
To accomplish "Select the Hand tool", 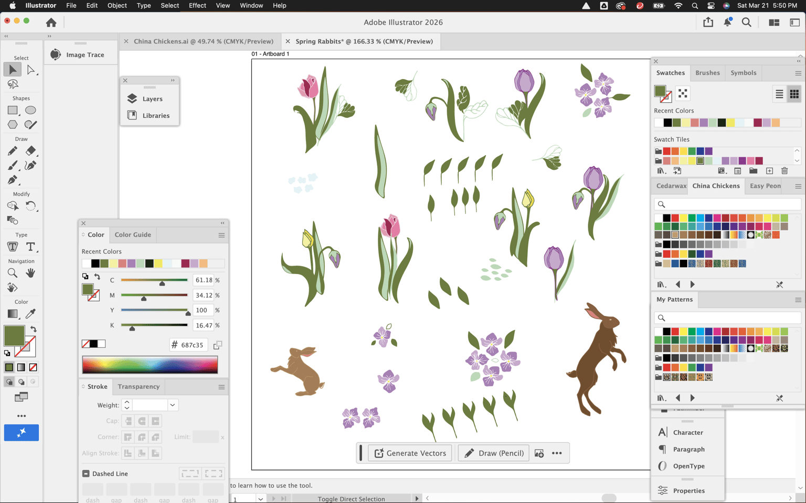I will coord(30,273).
